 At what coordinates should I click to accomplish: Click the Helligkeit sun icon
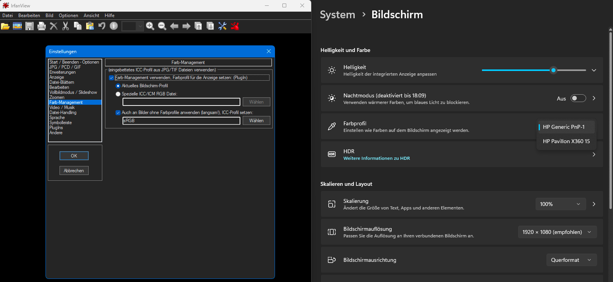332,70
